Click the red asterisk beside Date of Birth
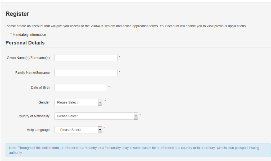Image resolution: width=271 pixels, height=161 pixels. [x=109, y=86]
